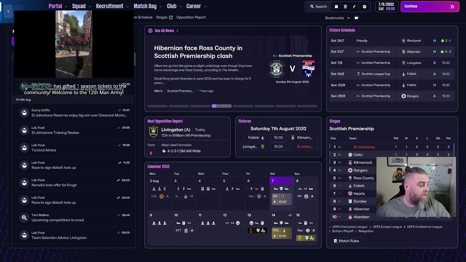This screenshot has width=466, height=262.
Task: Expand the Portal menu chevron
Action: click(66, 7)
